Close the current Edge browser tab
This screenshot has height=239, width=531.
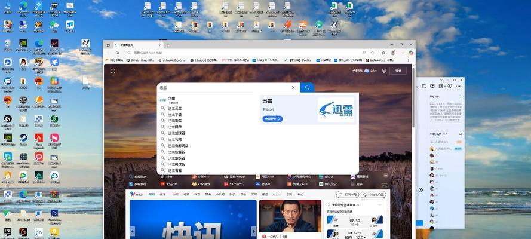point(161,45)
